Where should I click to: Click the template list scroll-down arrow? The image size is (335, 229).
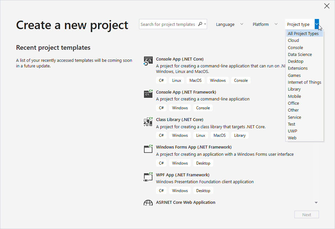(316, 203)
